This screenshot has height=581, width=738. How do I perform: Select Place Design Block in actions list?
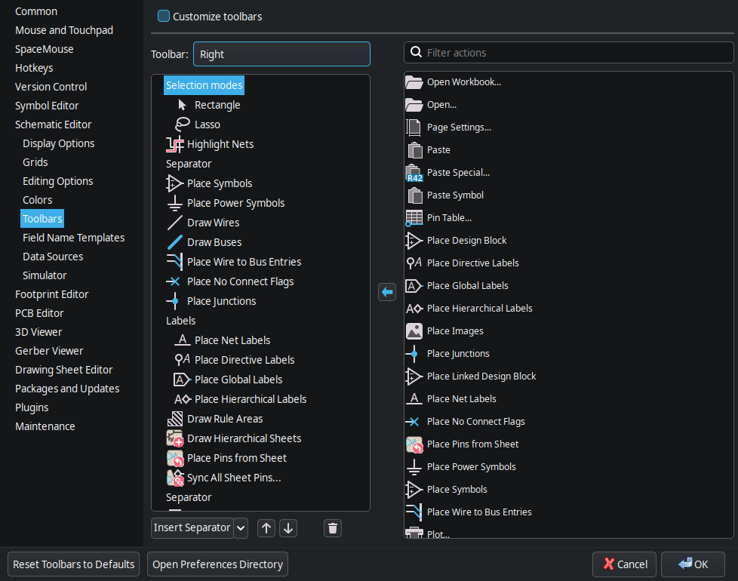tap(466, 241)
